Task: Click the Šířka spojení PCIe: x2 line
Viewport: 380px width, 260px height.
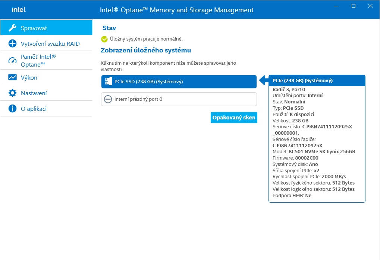Action: click(x=296, y=171)
